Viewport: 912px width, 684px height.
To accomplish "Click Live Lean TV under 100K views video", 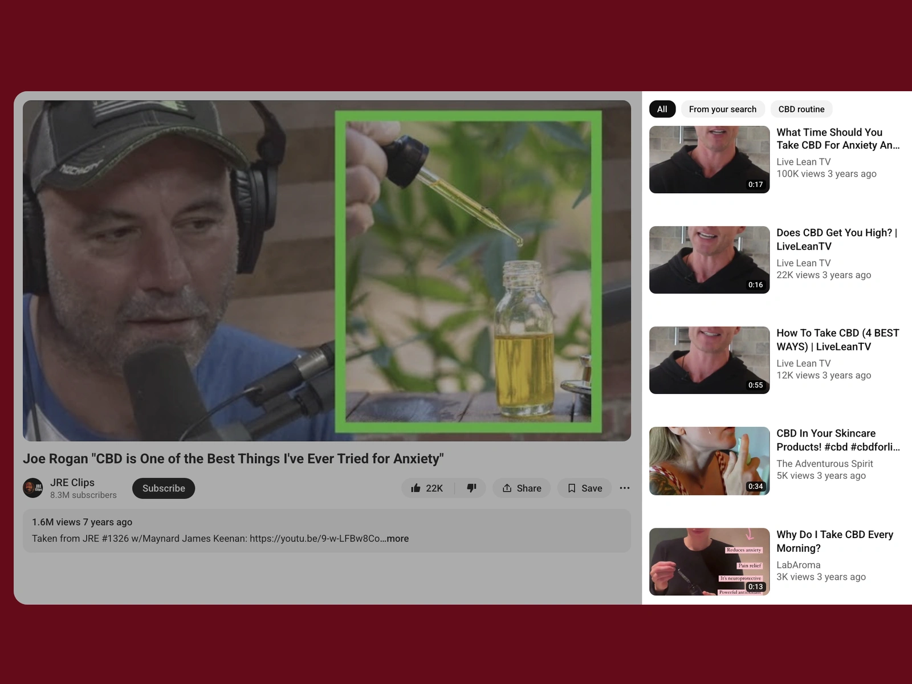I will (804, 162).
